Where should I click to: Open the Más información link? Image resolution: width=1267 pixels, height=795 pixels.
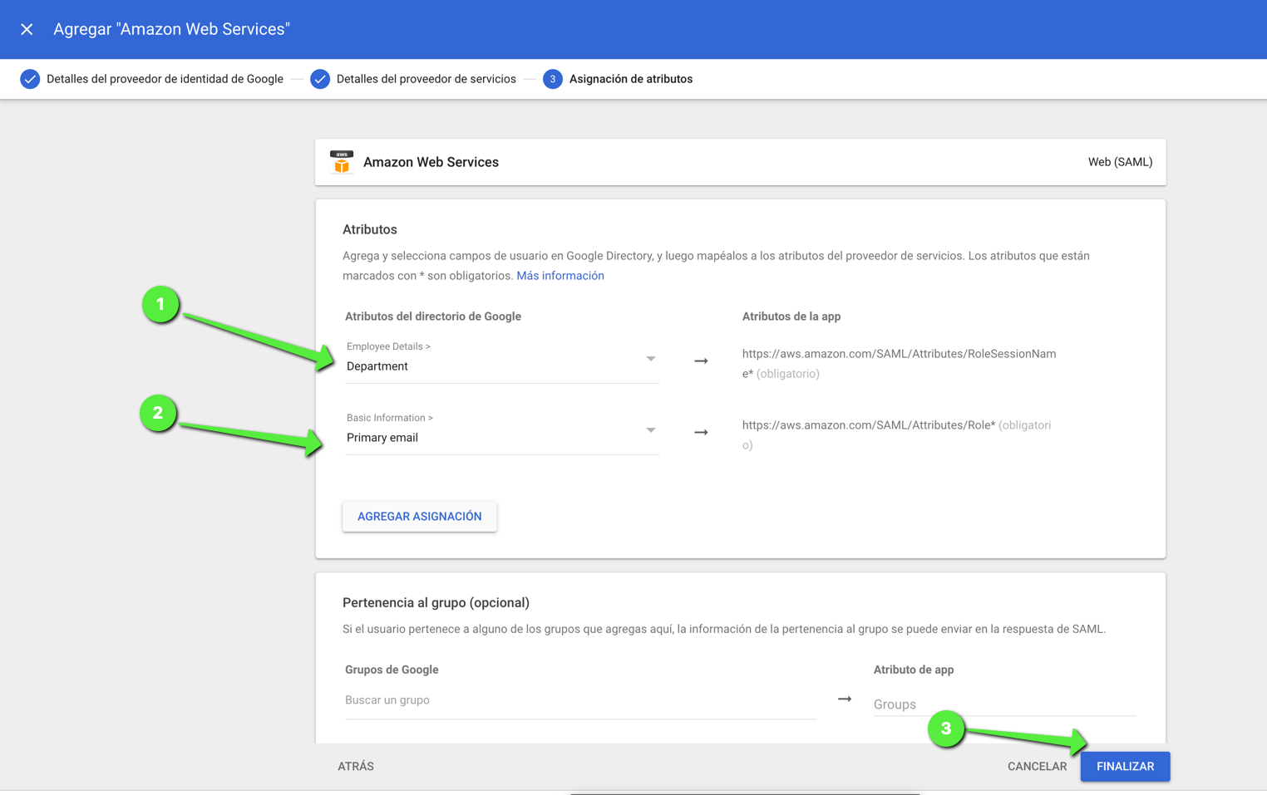(x=560, y=276)
